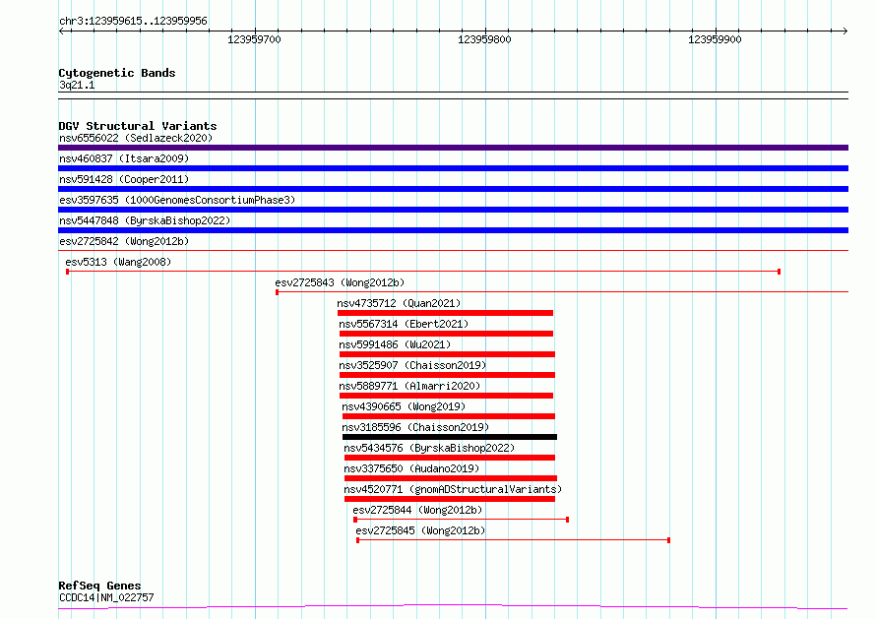The width and height of the screenshot is (876, 619).
Task: Click the RefSeq Genes track title
Action: coord(99,587)
